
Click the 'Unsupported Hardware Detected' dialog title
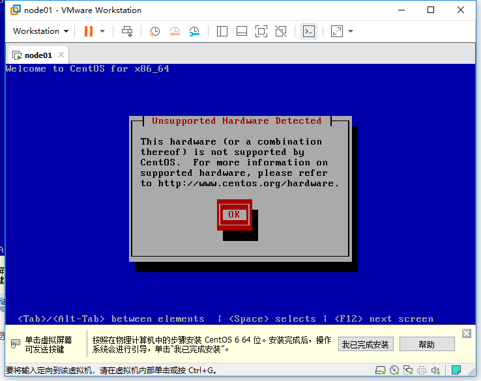click(237, 120)
